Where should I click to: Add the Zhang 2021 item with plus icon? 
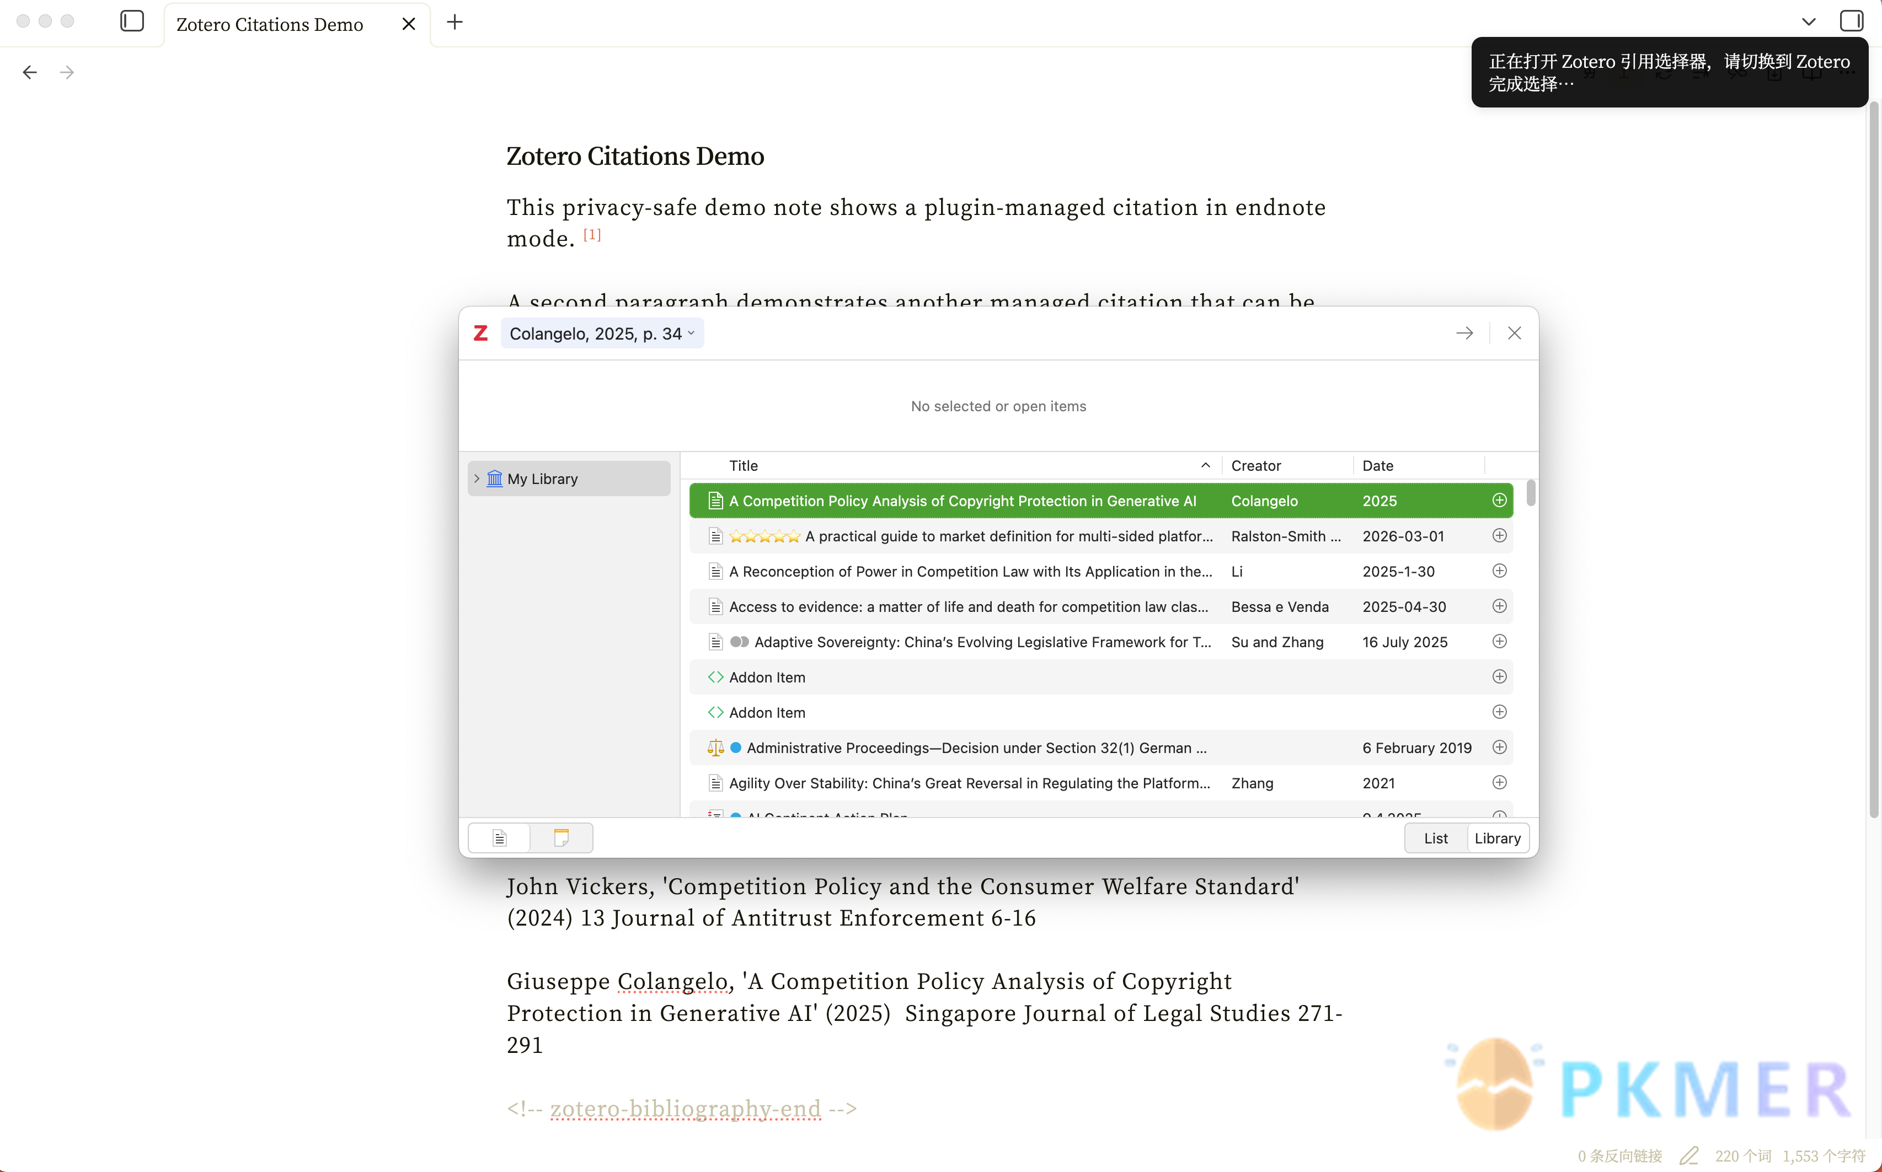1500,782
